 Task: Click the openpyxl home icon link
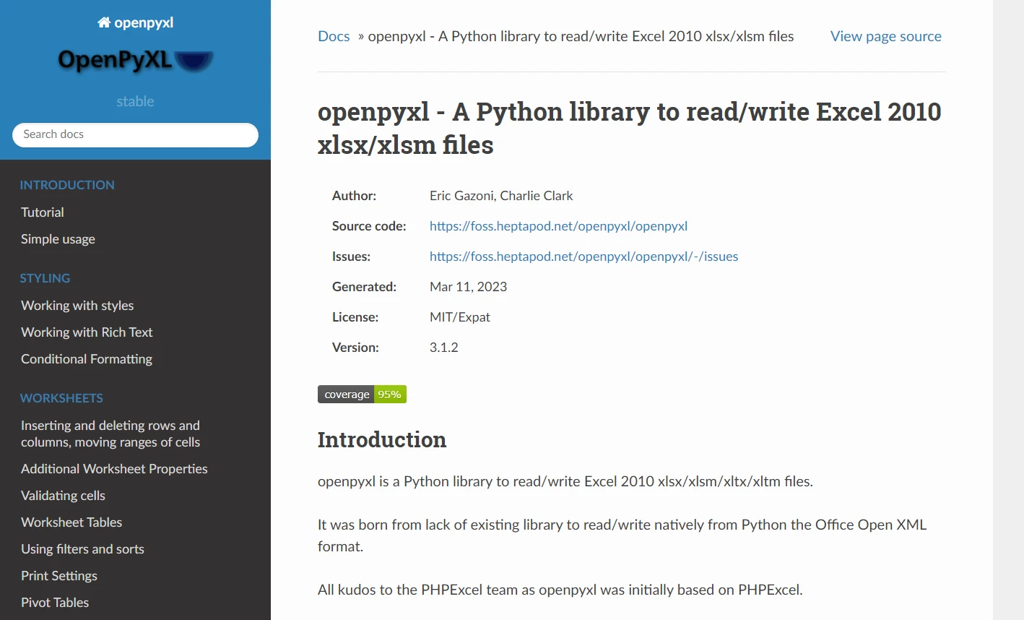coord(135,22)
